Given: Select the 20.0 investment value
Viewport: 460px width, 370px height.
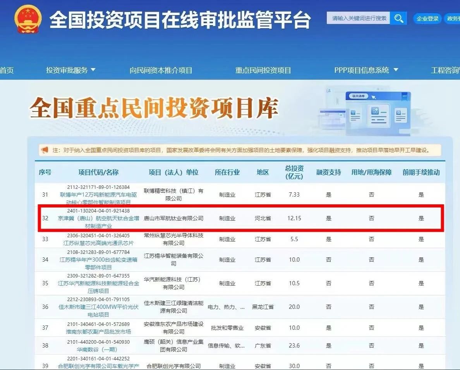Looking at the screenshot, I should pyautogui.click(x=294, y=307).
